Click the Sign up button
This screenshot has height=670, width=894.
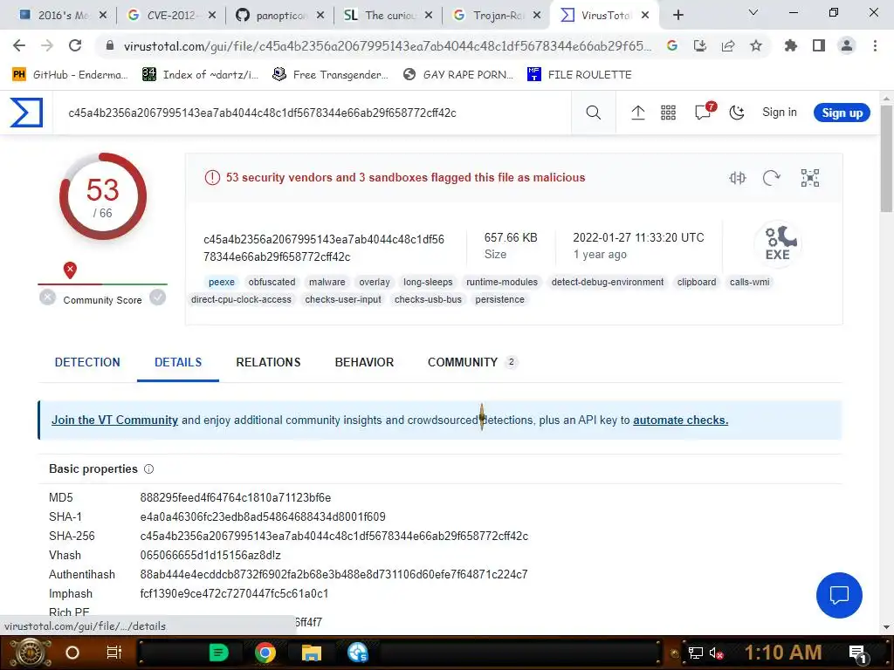click(842, 113)
